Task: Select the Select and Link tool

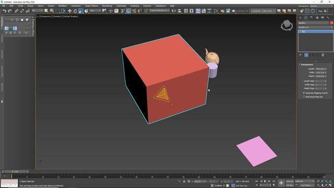Action: (16, 11)
